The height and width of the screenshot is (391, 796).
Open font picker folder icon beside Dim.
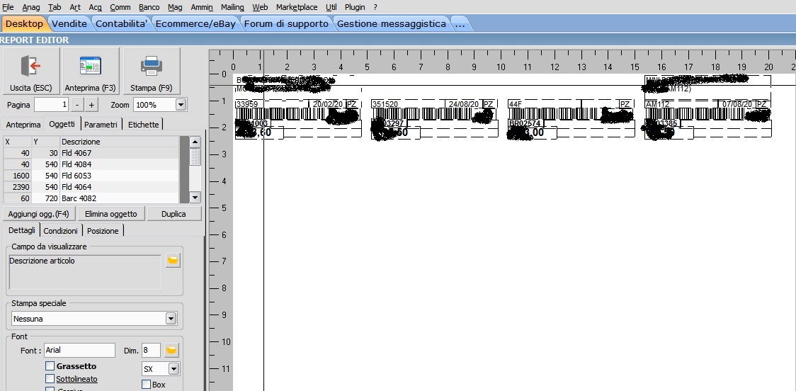point(171,350)
